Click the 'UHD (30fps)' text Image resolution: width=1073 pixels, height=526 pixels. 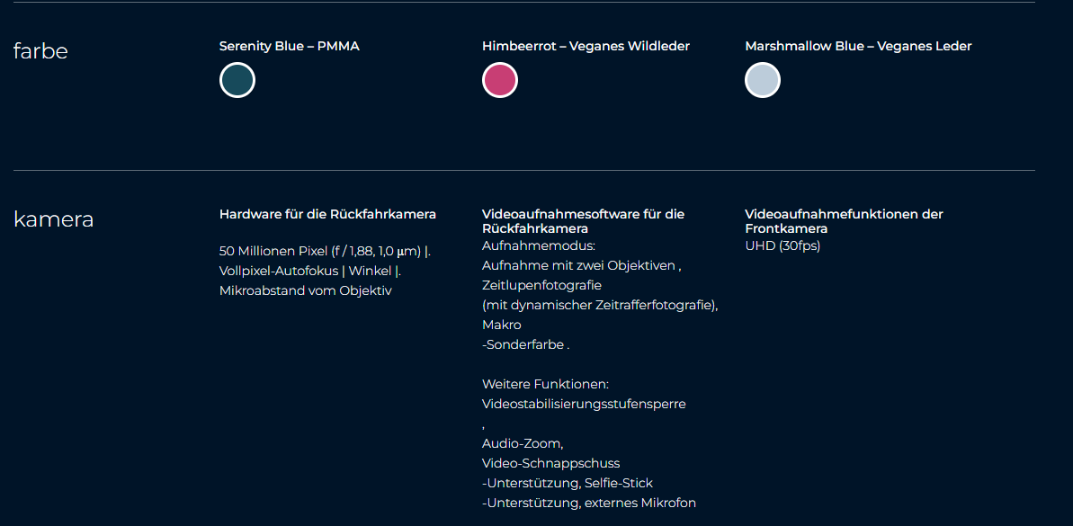pyautogui.click(x=782, y=245)
